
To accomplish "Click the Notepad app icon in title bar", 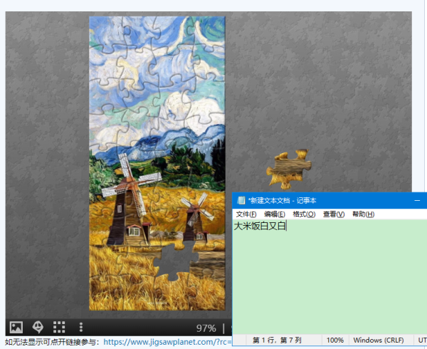I will point(241,201).
